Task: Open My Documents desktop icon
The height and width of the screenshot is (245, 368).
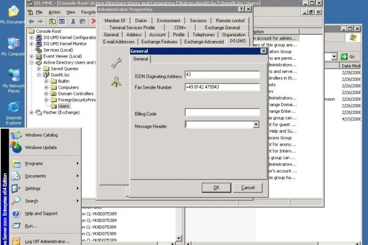Action: point(14,15)
